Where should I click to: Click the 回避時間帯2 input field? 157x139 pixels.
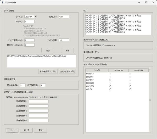[38, 106]
